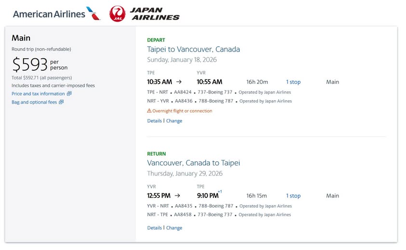Click the overnight flight warning triangle icon
This screenshot has height=250, width=406.
pos(149,111)
